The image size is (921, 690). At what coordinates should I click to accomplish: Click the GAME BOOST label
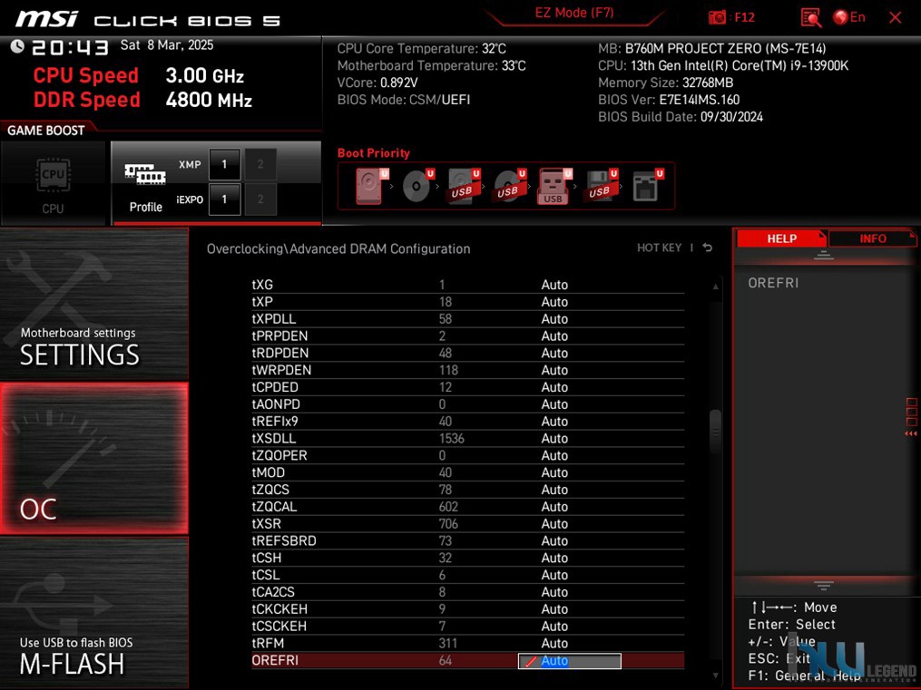coord(45,131)
